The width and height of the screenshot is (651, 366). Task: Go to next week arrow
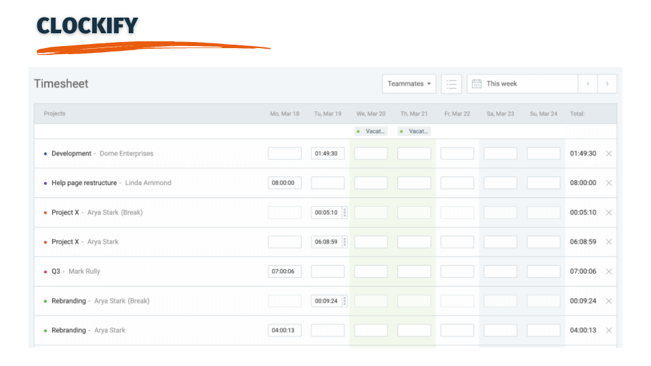tap(607, 84)
